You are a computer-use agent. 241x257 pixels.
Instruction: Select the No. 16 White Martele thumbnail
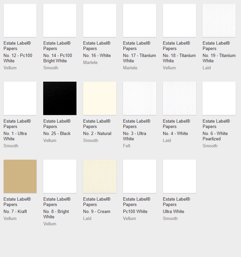[x=100, y=20]
